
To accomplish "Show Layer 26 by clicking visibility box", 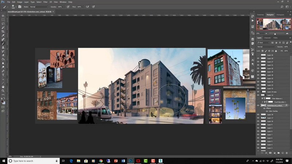I will (258, 55).
